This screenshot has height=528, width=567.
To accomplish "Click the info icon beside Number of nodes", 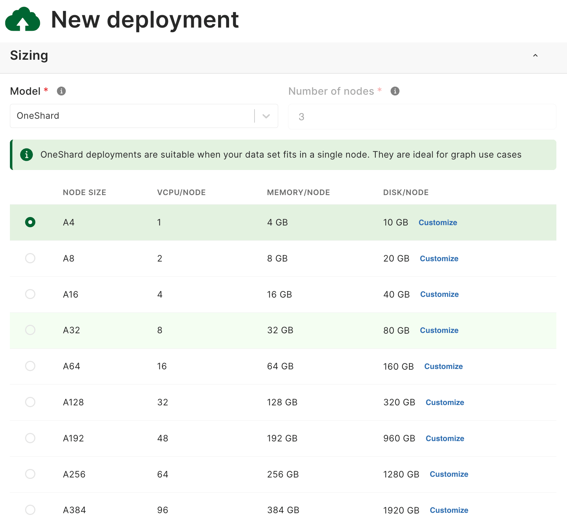I will (x=395, y=91).
